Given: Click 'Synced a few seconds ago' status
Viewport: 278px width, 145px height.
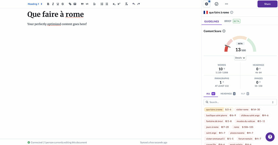Looking at the screenshot, I should point(154,142).
